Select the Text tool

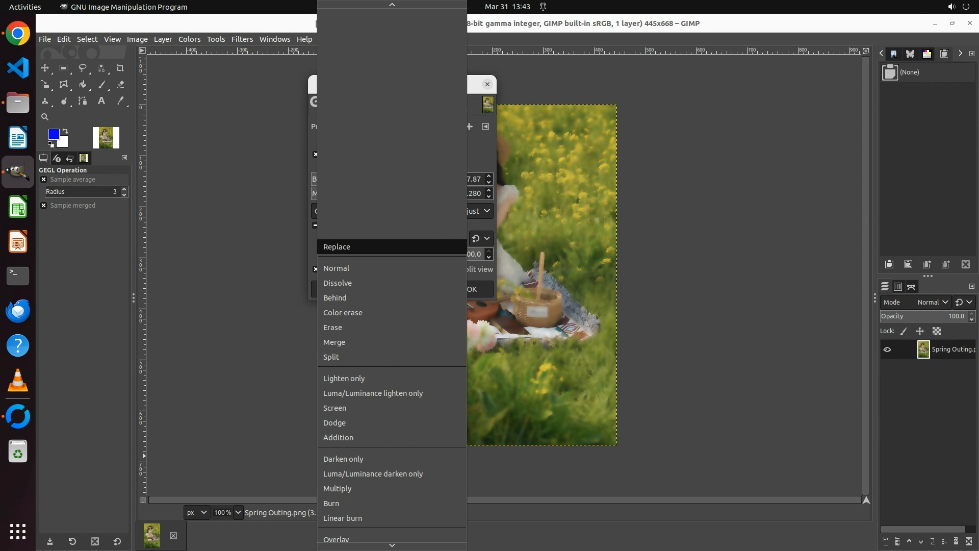(101, 101)
